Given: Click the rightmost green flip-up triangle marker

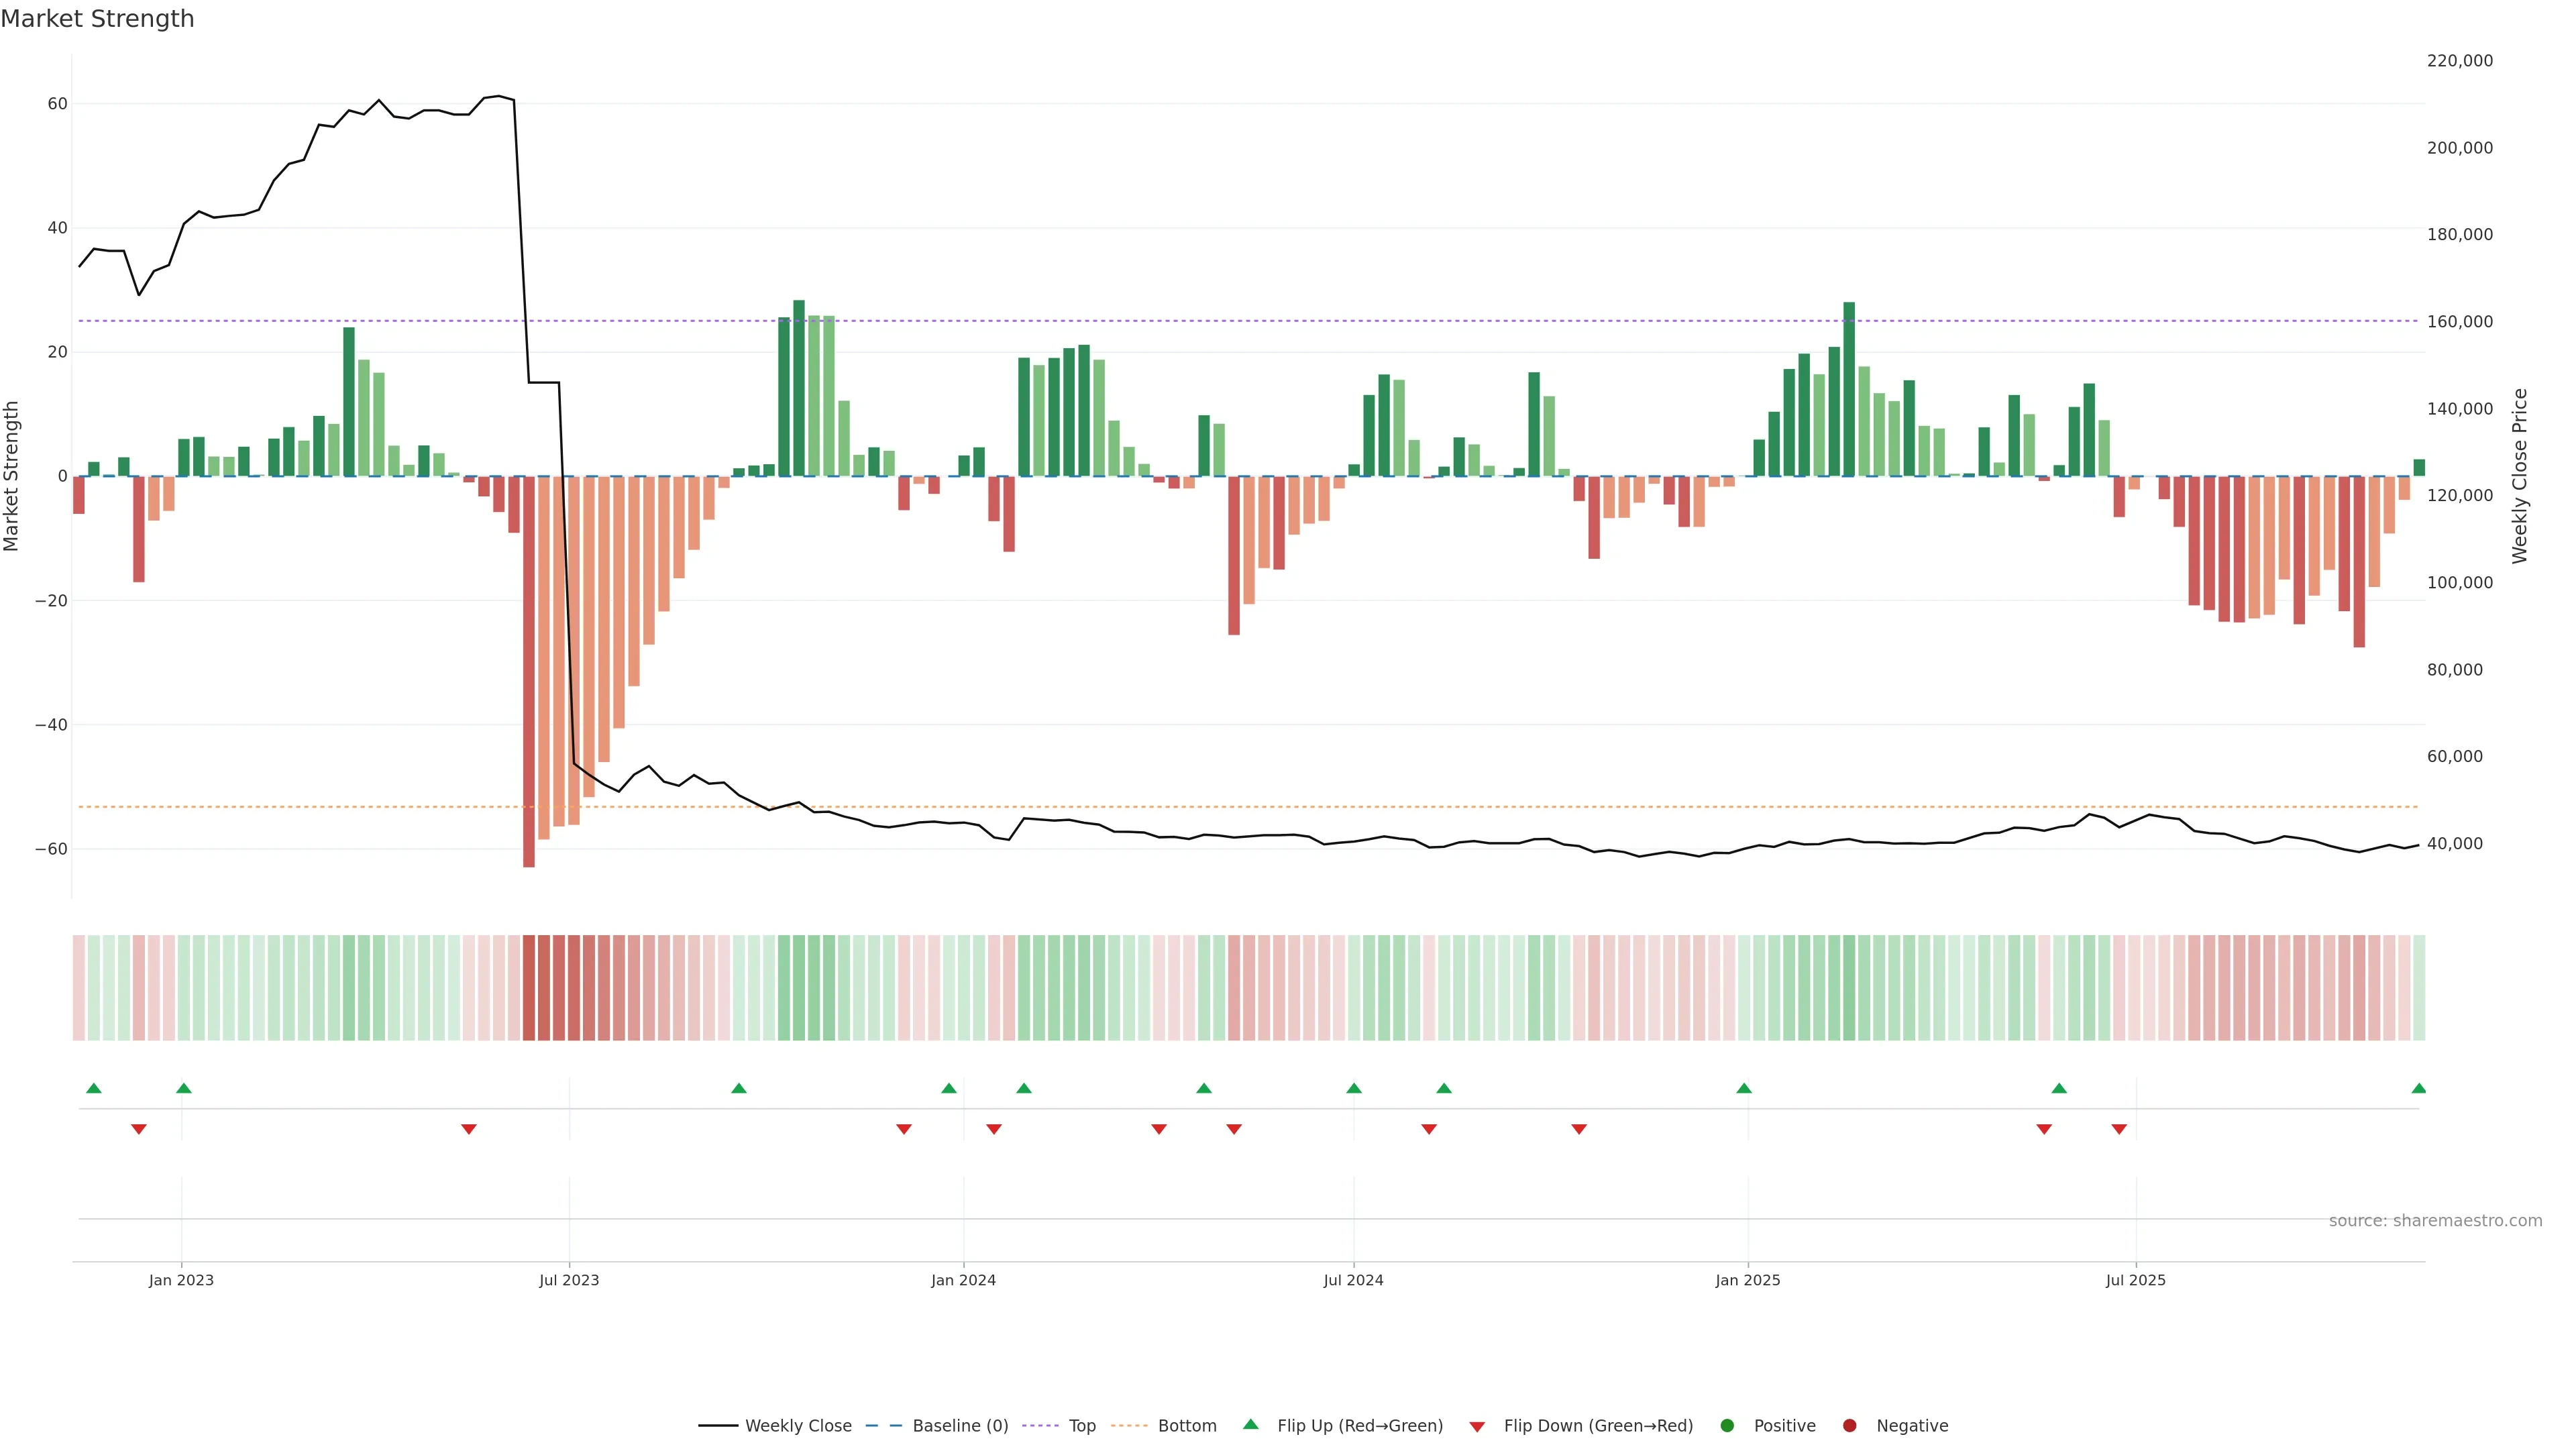Looking at the screenshot, I should (x=2418, y=1088).
